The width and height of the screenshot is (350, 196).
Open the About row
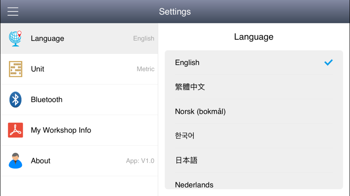click(79, 161)
